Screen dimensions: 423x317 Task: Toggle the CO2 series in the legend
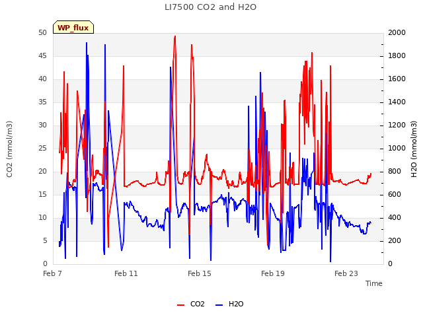[191, 304]
